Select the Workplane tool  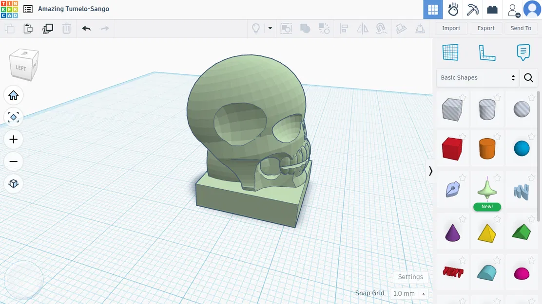(451, 52)
